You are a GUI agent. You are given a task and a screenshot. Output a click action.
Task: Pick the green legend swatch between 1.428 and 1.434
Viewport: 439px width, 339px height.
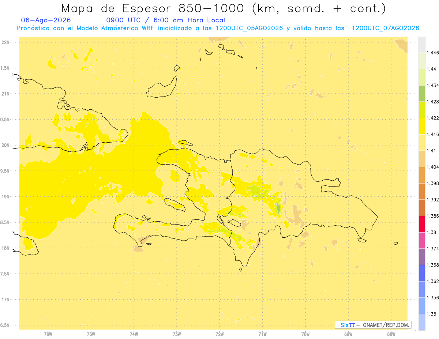tap(422, 93)
